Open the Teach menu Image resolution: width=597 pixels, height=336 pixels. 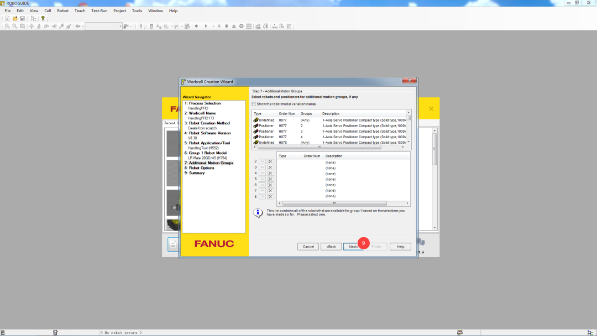click(80, 11)
